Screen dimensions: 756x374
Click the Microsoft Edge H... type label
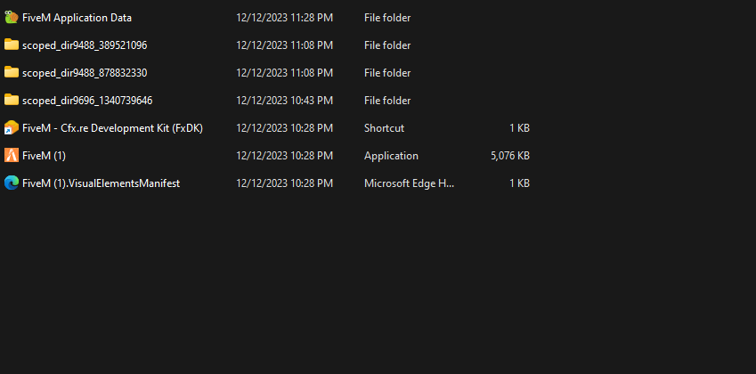click(x=409, y=183)
